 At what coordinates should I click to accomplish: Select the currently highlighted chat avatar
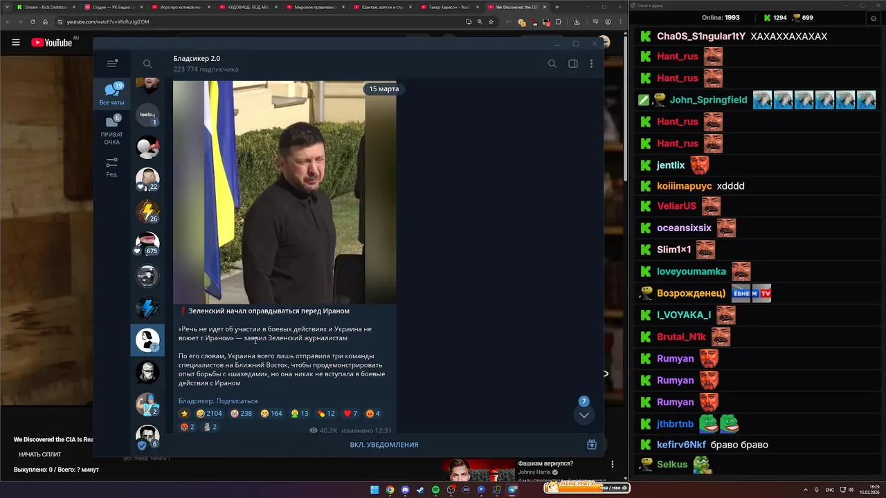tap(147, 340)
